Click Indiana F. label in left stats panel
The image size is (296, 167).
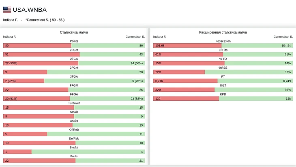tap(9, 37)
